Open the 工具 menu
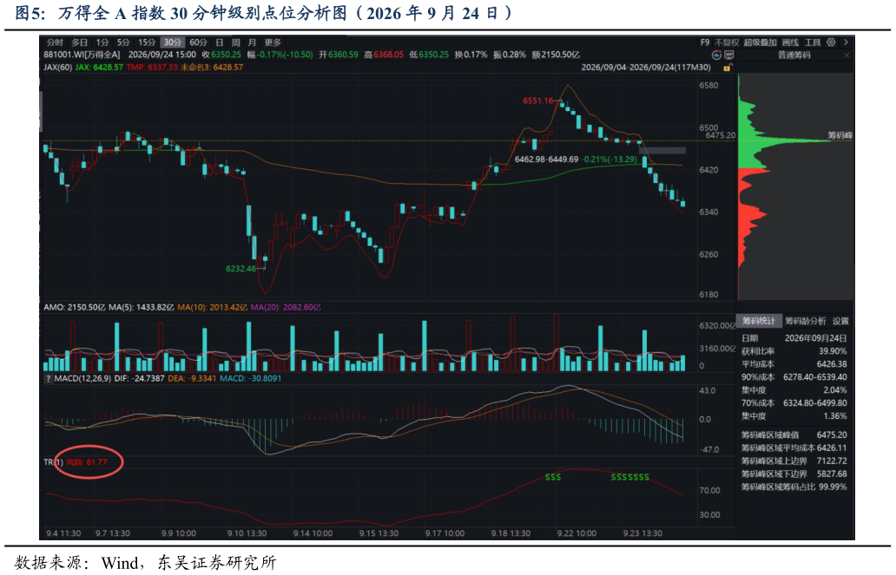The height and width of the screenshot is (575, 896). (813, 42)
